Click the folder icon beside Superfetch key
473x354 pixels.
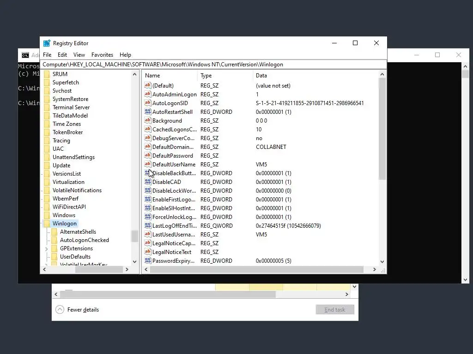click(47, 83)
